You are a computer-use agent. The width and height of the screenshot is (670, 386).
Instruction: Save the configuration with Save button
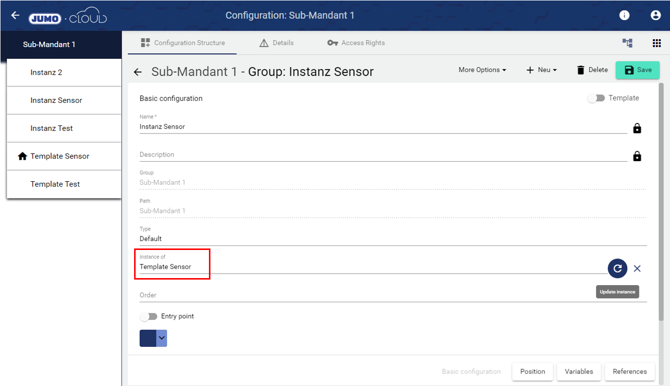[637, 70]
